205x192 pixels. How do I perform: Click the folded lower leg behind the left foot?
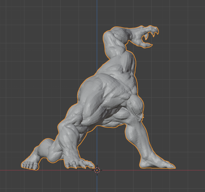(46, 149)
